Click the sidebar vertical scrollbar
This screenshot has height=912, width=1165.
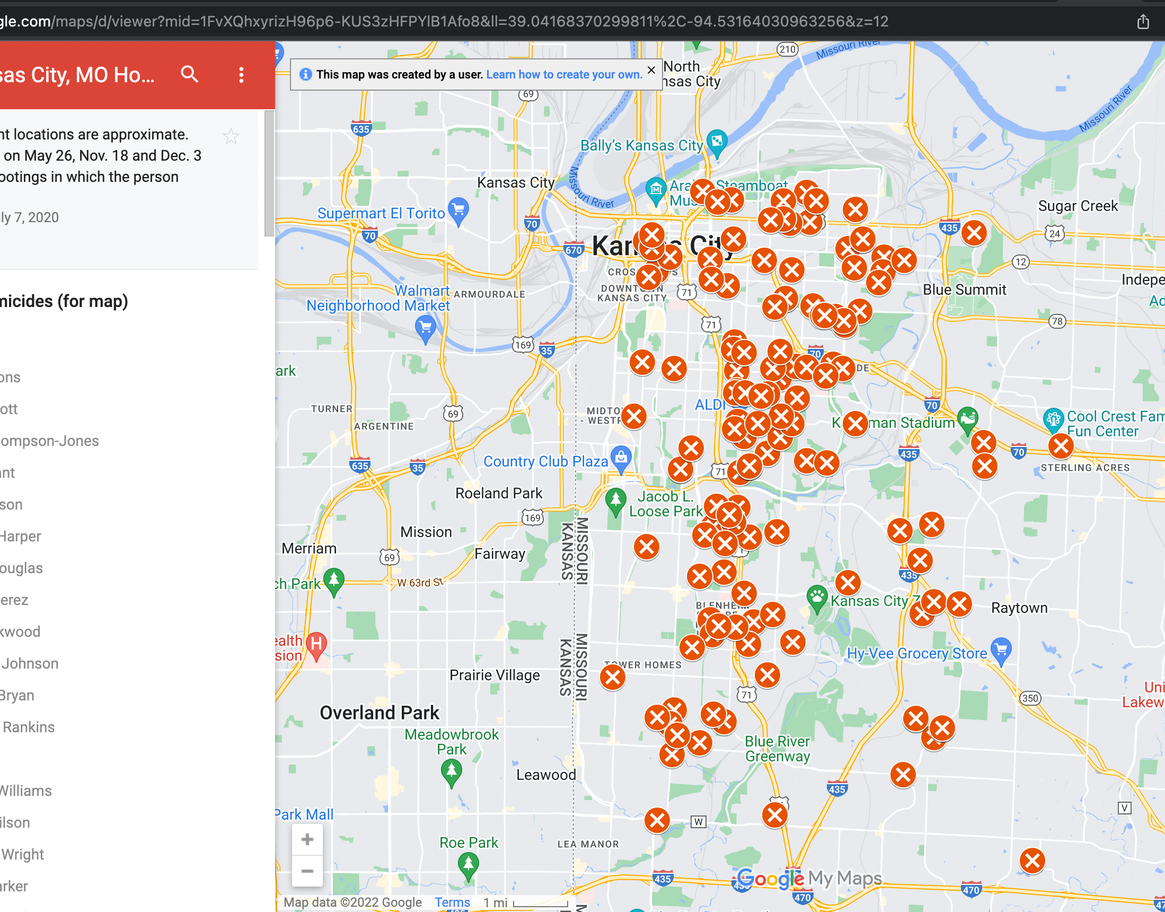(269, 173)
